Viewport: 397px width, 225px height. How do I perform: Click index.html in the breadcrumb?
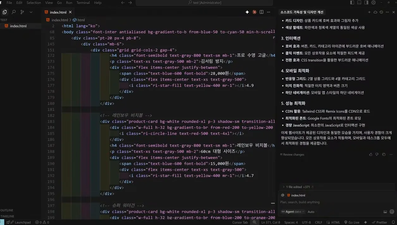click(x=60, y=20)
